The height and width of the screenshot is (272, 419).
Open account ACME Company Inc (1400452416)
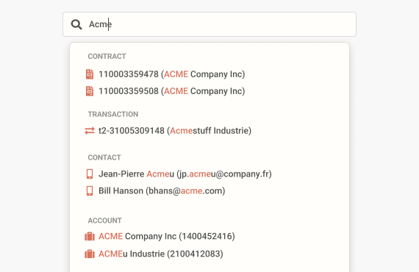(167, 236)
